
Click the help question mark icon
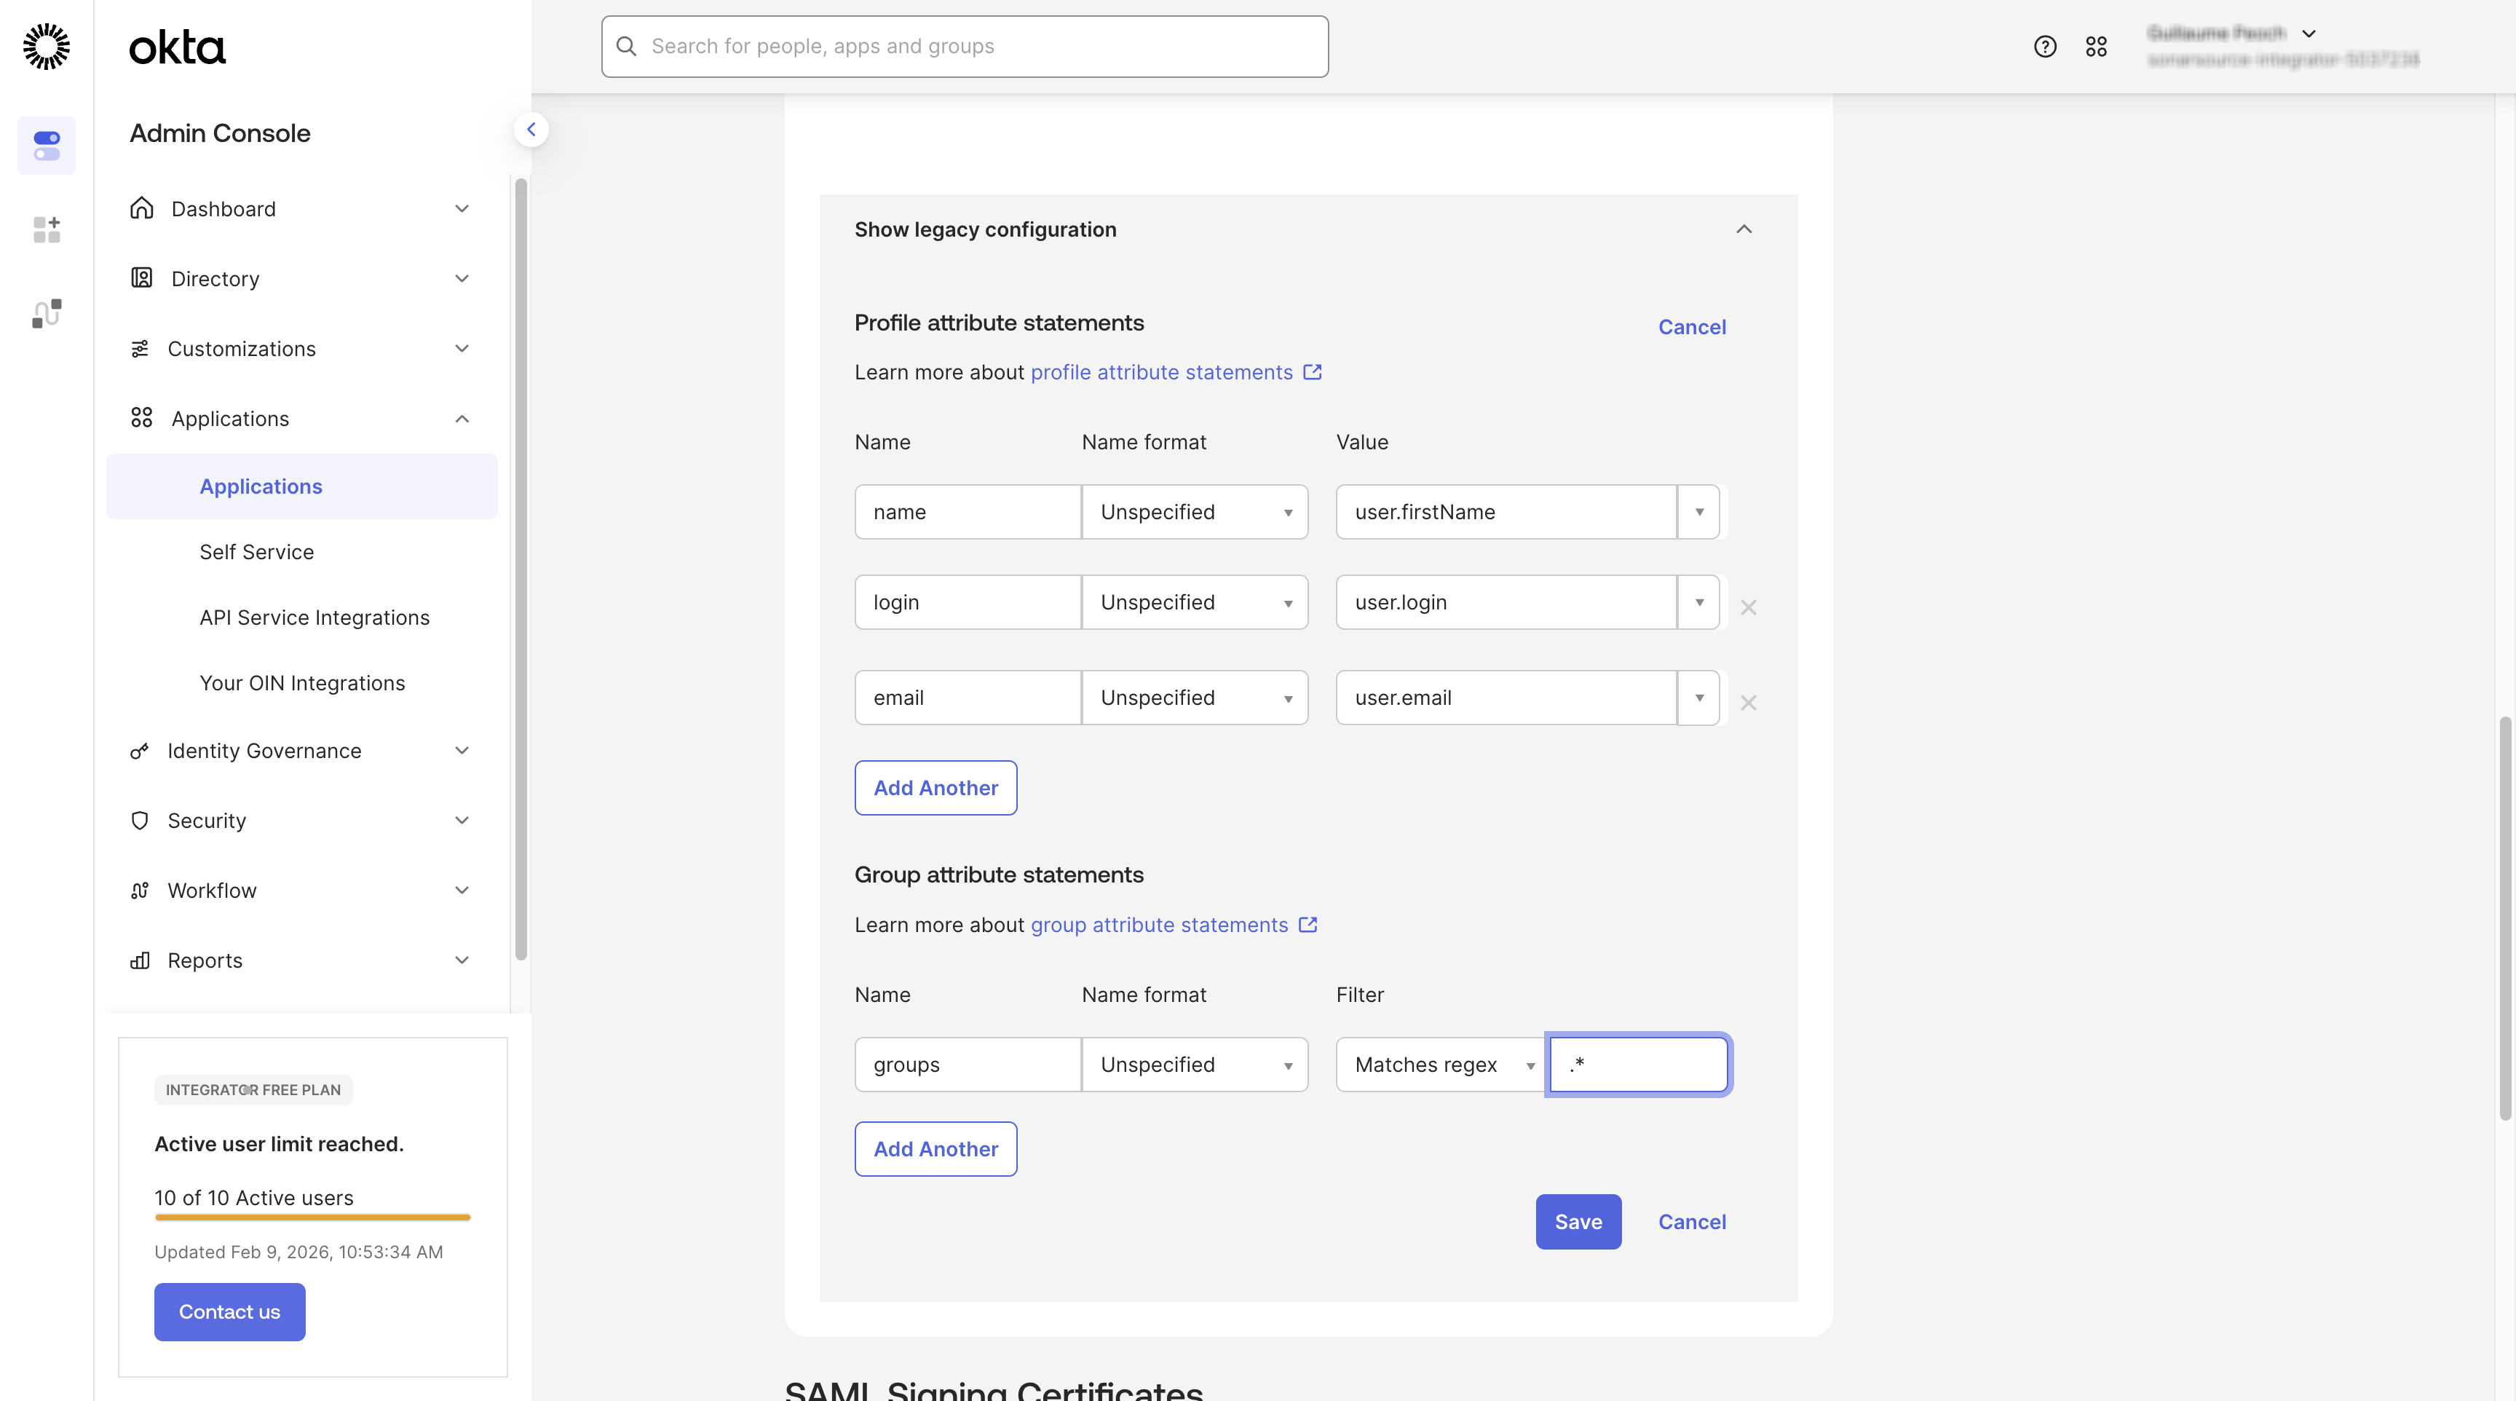point(2044,46)
